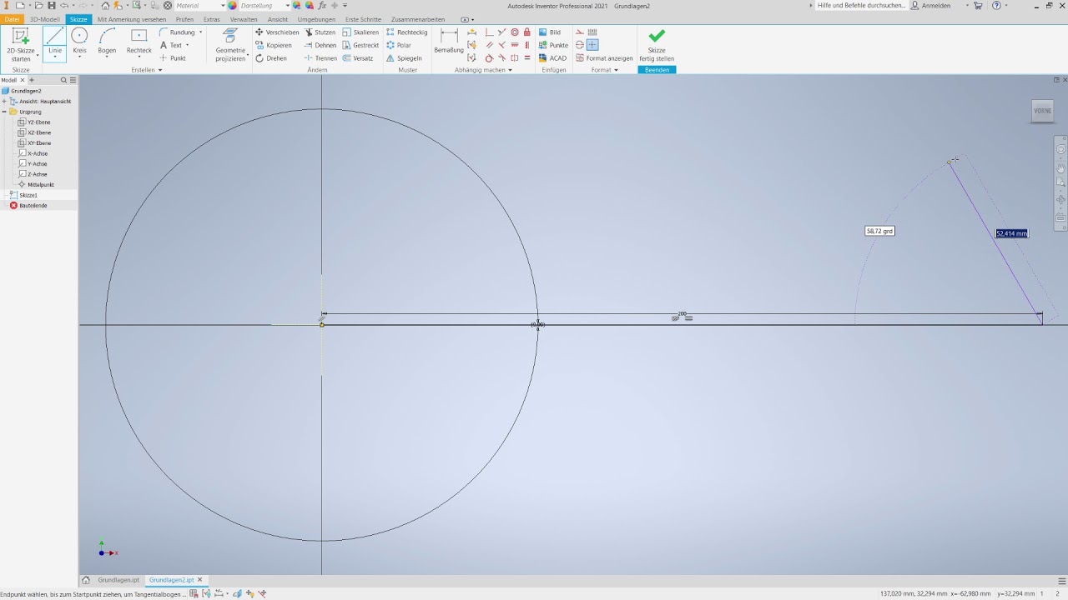
Task: Select the Linie drawing tool
Action: tap(55, 43)
